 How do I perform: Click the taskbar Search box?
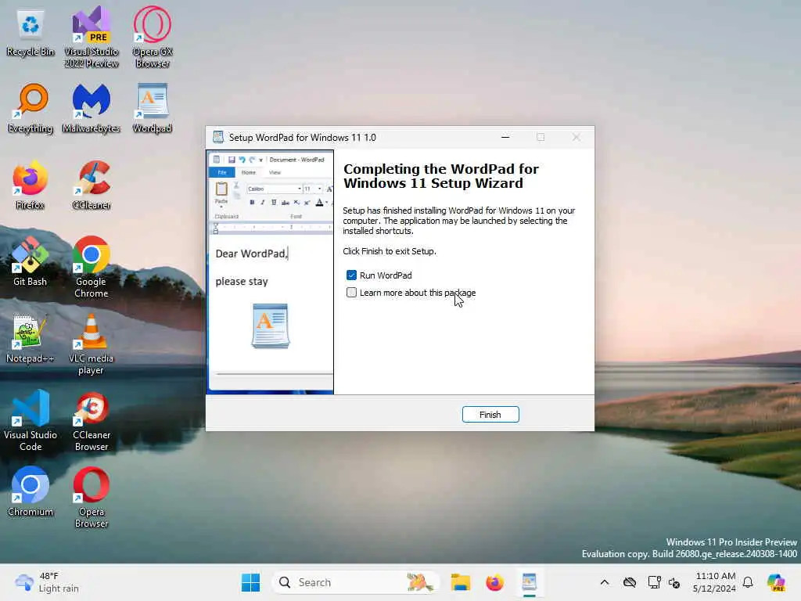click(356, 582)
